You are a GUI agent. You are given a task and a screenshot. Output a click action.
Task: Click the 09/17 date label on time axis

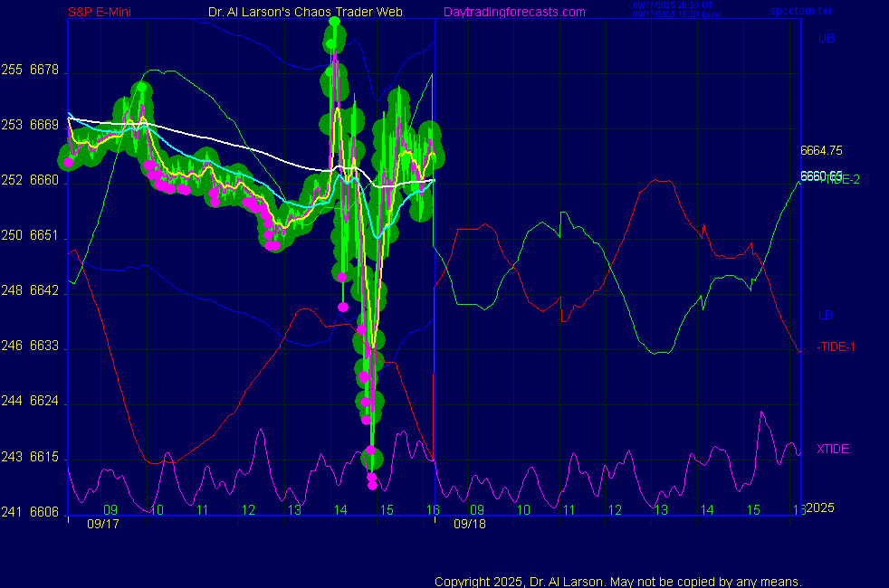pyautogui.click(x=102, y=523)
